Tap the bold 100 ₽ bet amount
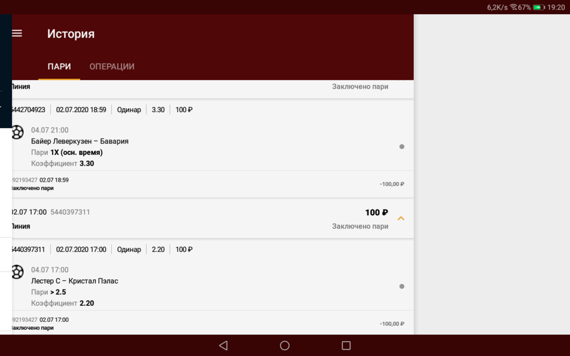Viewport: 570px width, 356px height. 377,212
